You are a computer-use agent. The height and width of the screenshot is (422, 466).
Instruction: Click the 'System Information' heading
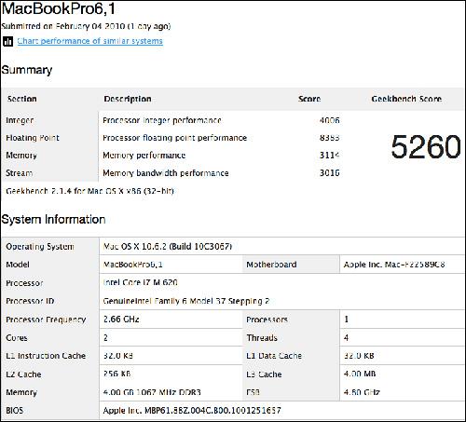tap(53, 220)
